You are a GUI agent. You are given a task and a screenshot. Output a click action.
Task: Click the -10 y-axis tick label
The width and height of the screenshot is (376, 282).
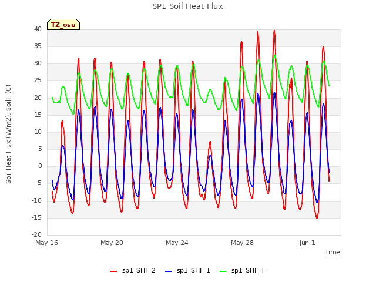click(x=37, y=200)
